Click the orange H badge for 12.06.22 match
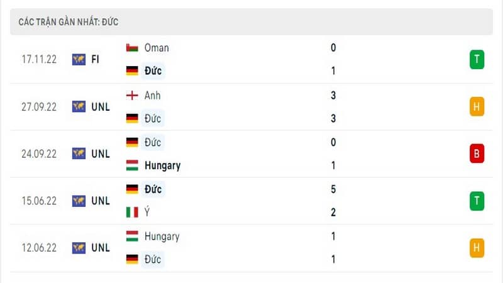503x283 pixels. [477, 248]
